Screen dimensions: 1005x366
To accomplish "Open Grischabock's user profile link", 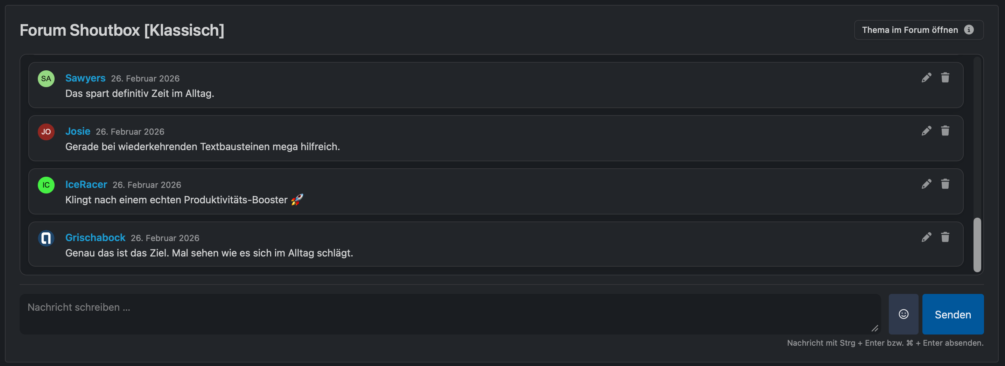I will coord(95,238).
